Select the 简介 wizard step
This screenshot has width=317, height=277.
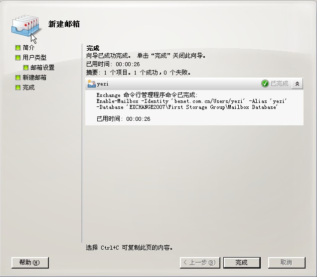point(28,48)
